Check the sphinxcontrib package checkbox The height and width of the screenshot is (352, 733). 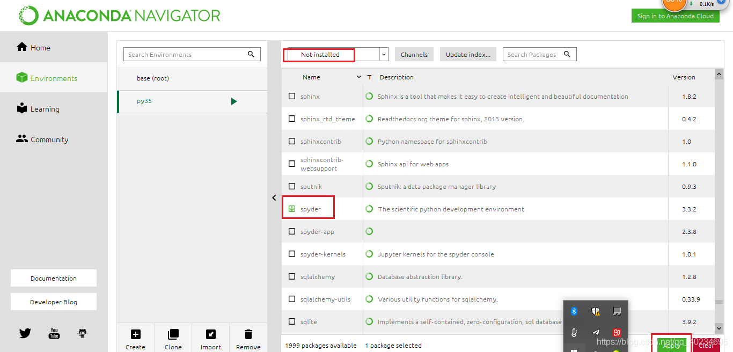[x=292, y=142]
